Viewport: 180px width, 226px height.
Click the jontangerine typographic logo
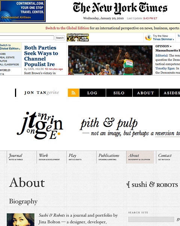pos(40,126)
